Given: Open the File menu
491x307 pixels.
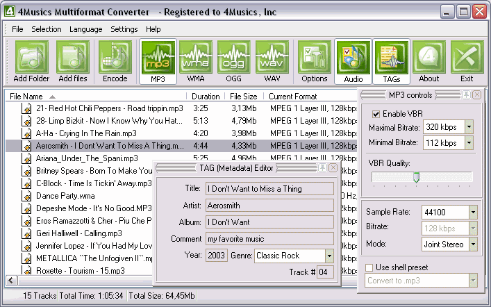Looking at the screenshot, I should click(17, 29).
